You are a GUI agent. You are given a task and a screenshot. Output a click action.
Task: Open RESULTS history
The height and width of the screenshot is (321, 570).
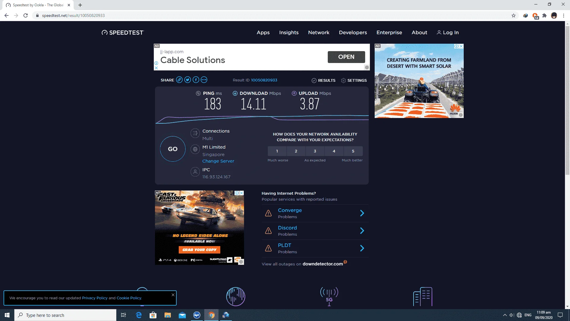[x=323, y=80]
